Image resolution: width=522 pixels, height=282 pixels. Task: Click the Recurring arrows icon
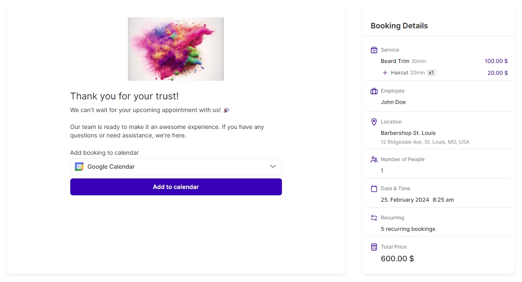tap(374, 218)
